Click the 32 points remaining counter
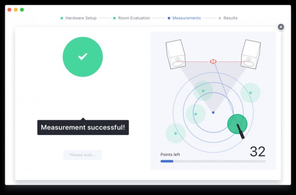Screen dimensions: 296x195 tap(258, 152)
